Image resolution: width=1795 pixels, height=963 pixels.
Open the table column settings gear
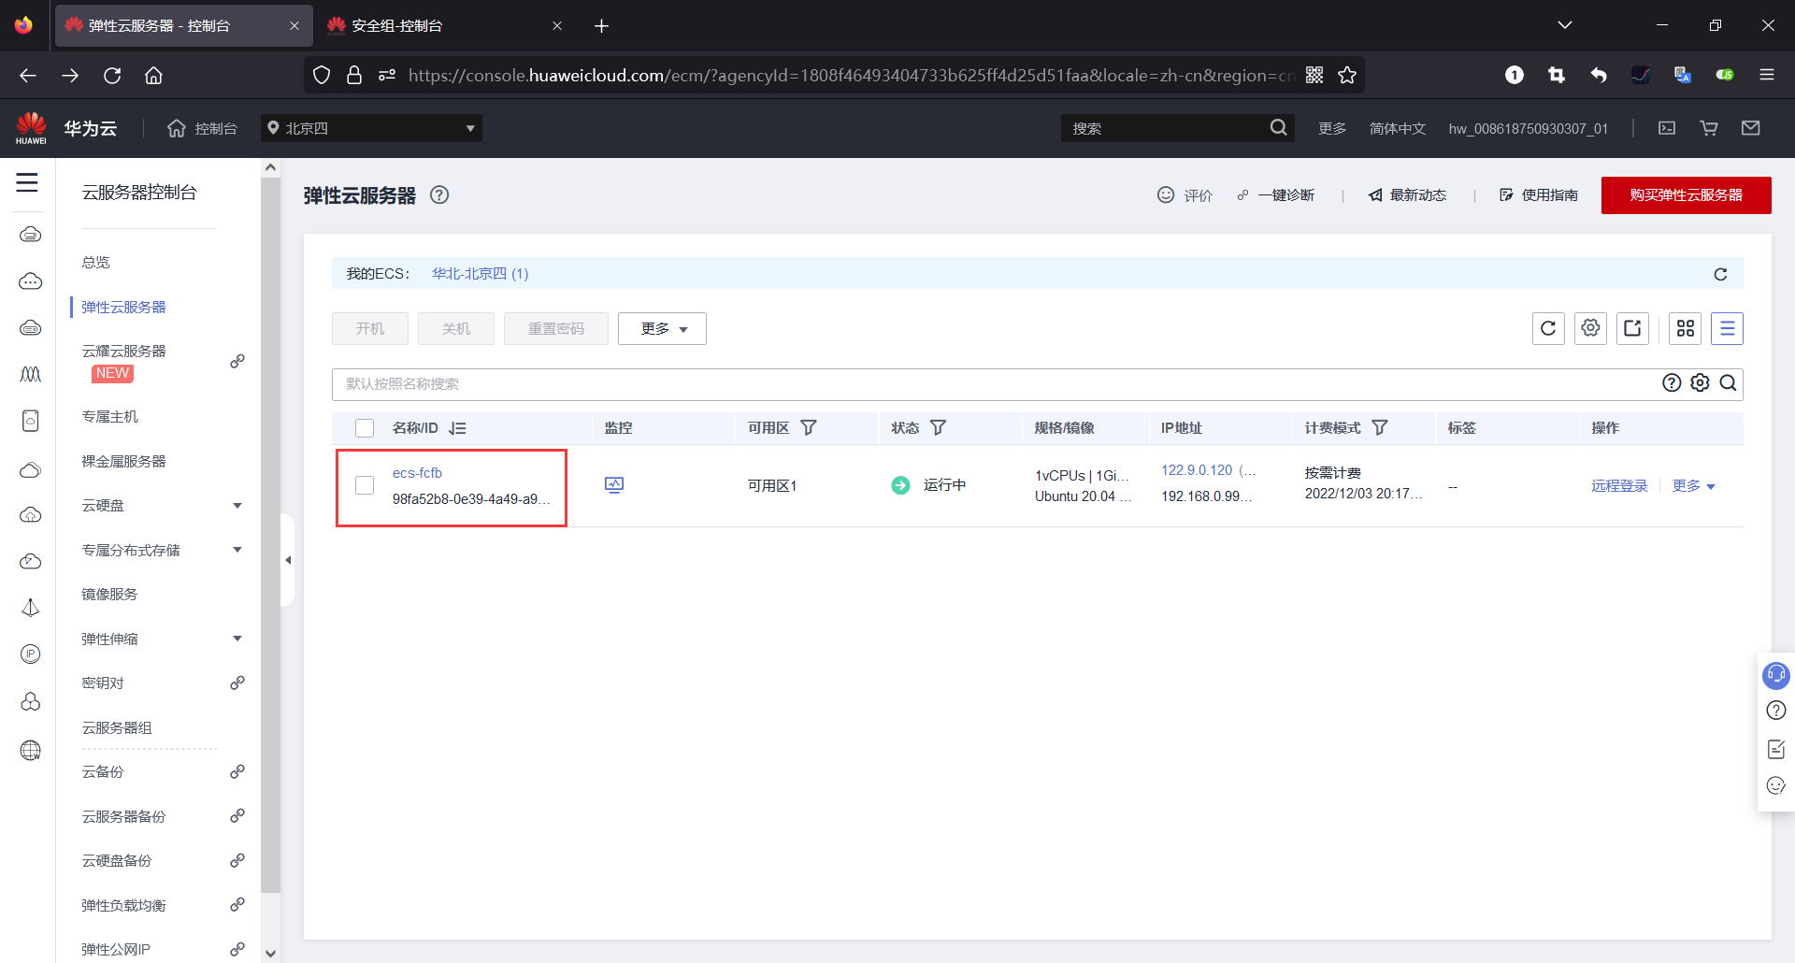point(1590,328)
